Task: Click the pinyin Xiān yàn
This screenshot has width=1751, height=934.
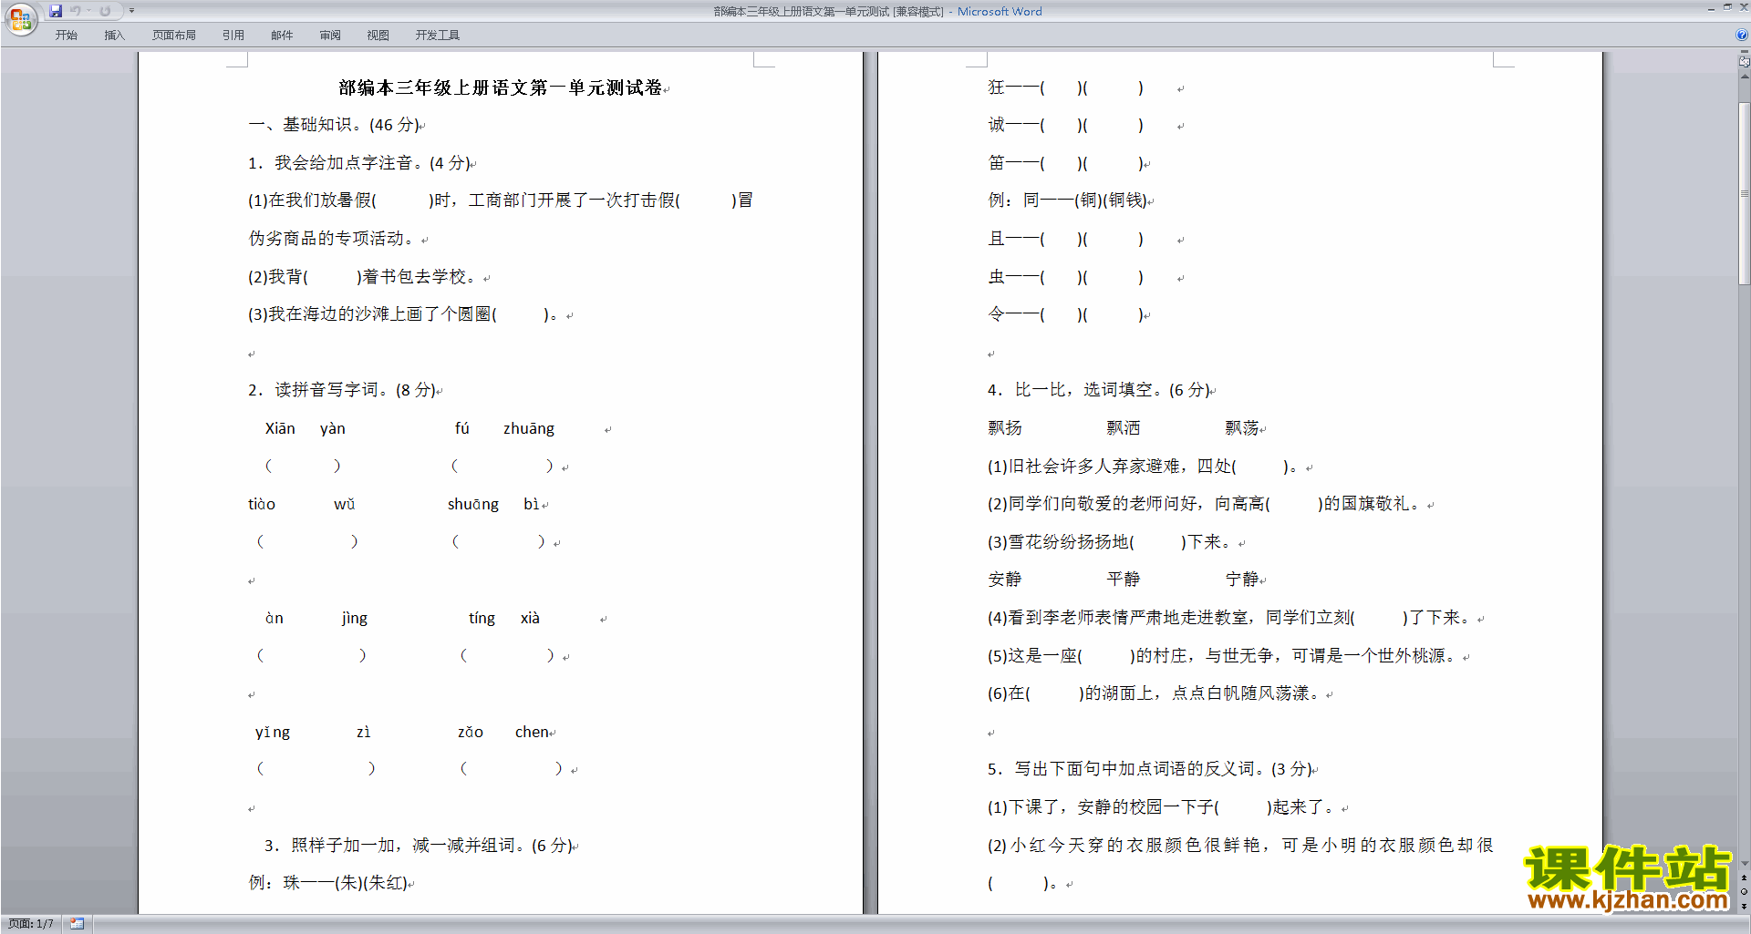Action: (305, 428)
